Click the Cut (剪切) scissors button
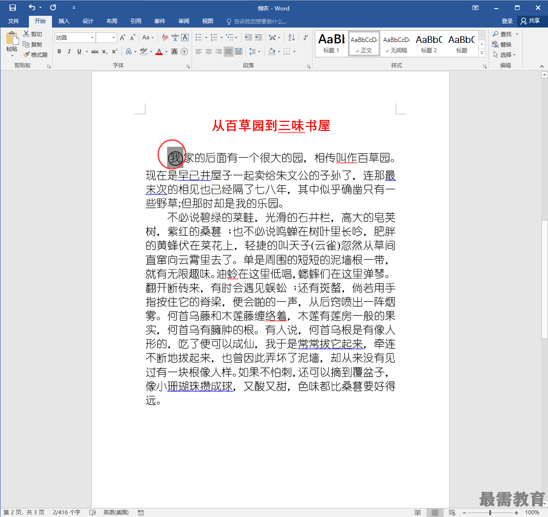Viewport: 548px width, 517px height. (x=33, y=34)
